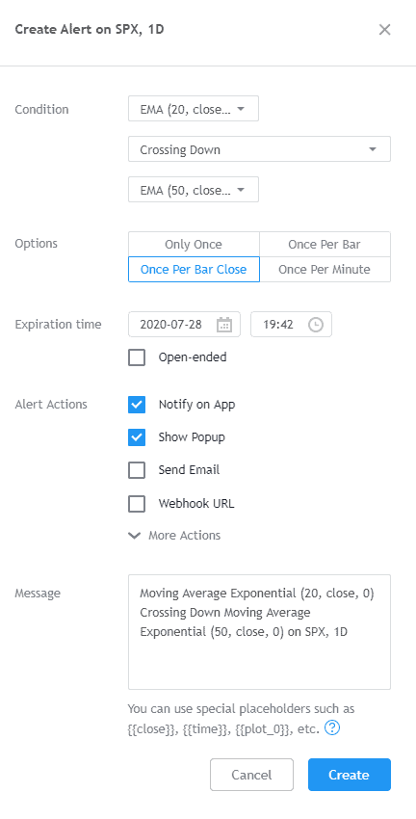Viewport: 416px width, 819px height.
Task: Click the clock icon in time field
Action: [x=316, y=325]
